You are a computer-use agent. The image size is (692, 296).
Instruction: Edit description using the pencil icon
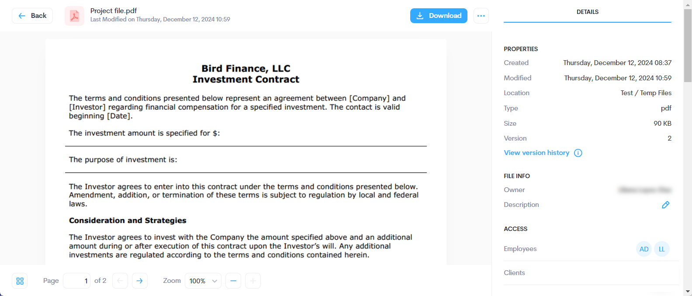click(x=666, y=205)
